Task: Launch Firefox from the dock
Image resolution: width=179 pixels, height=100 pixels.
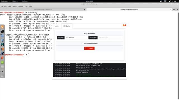Action: (2, 27)
